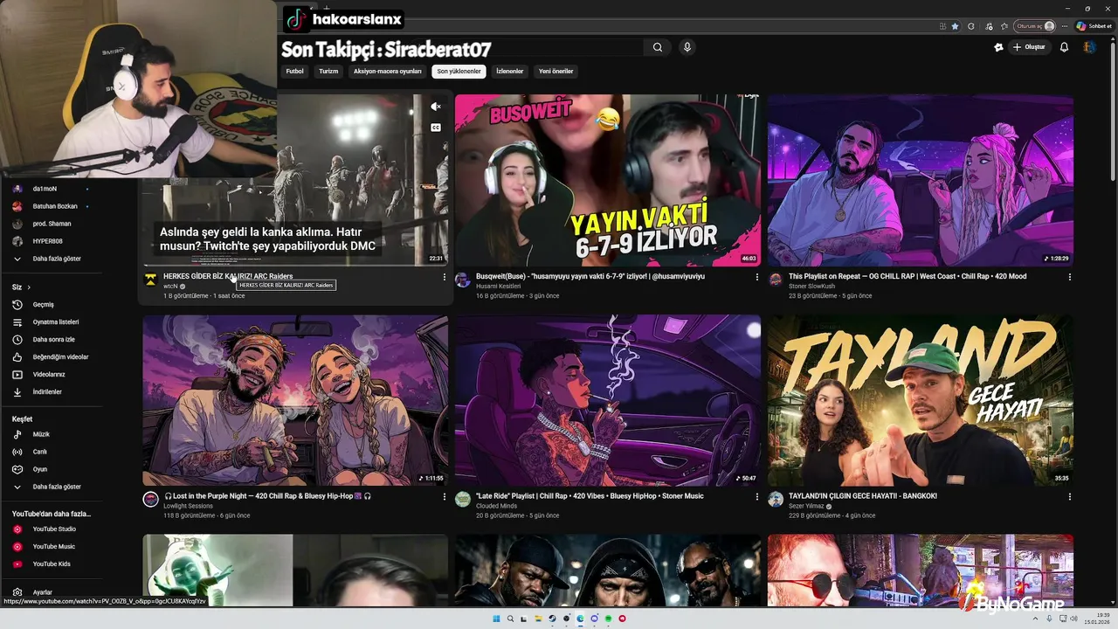Open the da1moN subscription channel
Screen dimensions: 1118x629
click(52, 189)
